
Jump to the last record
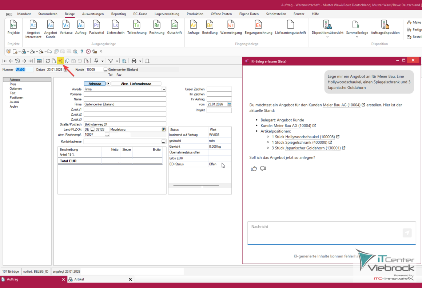coord(31,61)
